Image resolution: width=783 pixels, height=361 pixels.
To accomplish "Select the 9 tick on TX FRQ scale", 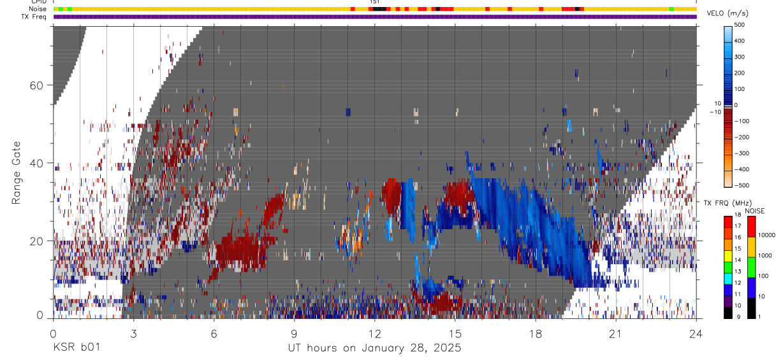I will point(737,316).
